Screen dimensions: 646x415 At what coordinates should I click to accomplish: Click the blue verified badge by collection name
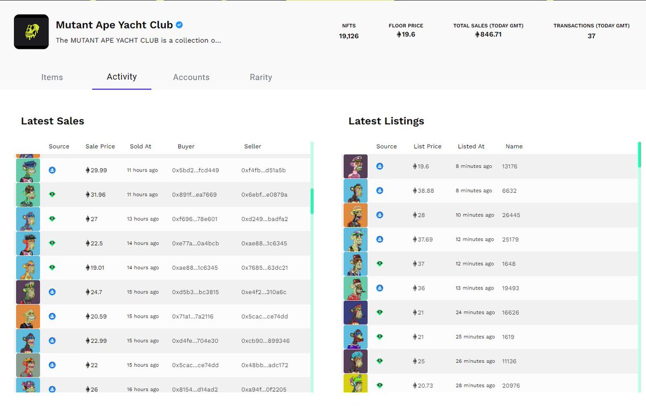pyautogui.click(x=180, y=25)
